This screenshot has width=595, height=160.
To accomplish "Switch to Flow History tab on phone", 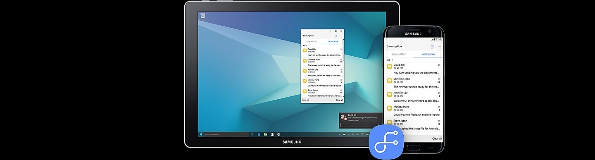I will pos(399,54).
